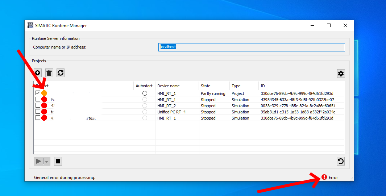The width and height of the screenshot is (386, 196).
Task: Click the 'HMI_RT_2' device name cell
Action: point(167,106)
